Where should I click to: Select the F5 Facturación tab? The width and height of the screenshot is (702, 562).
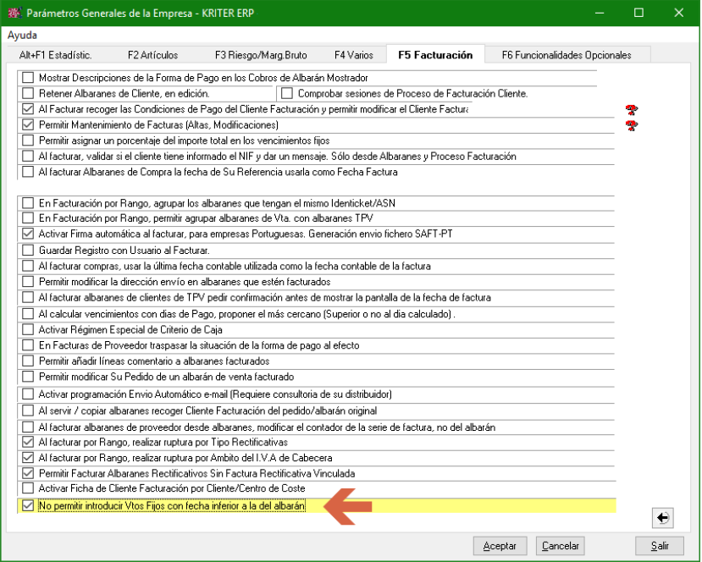pyautogui.click(x=435, y=54)
